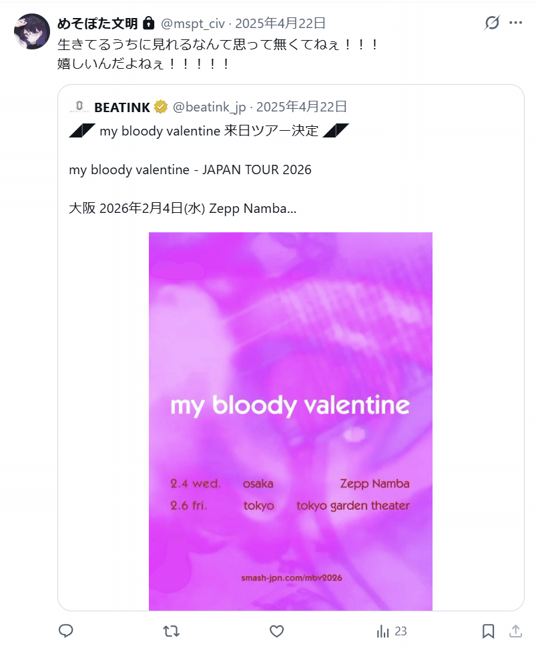Viewport: 536px width, 648px height.
Task: Click the repost arrows icon
Action: tap(172, 631)
